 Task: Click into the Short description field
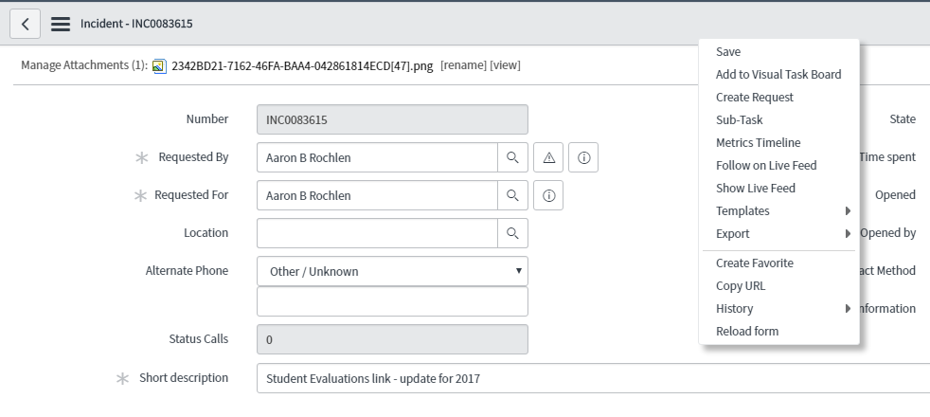[593, 378]
